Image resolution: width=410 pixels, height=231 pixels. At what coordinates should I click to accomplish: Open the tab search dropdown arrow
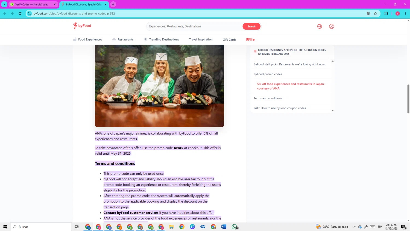(4, 4)
